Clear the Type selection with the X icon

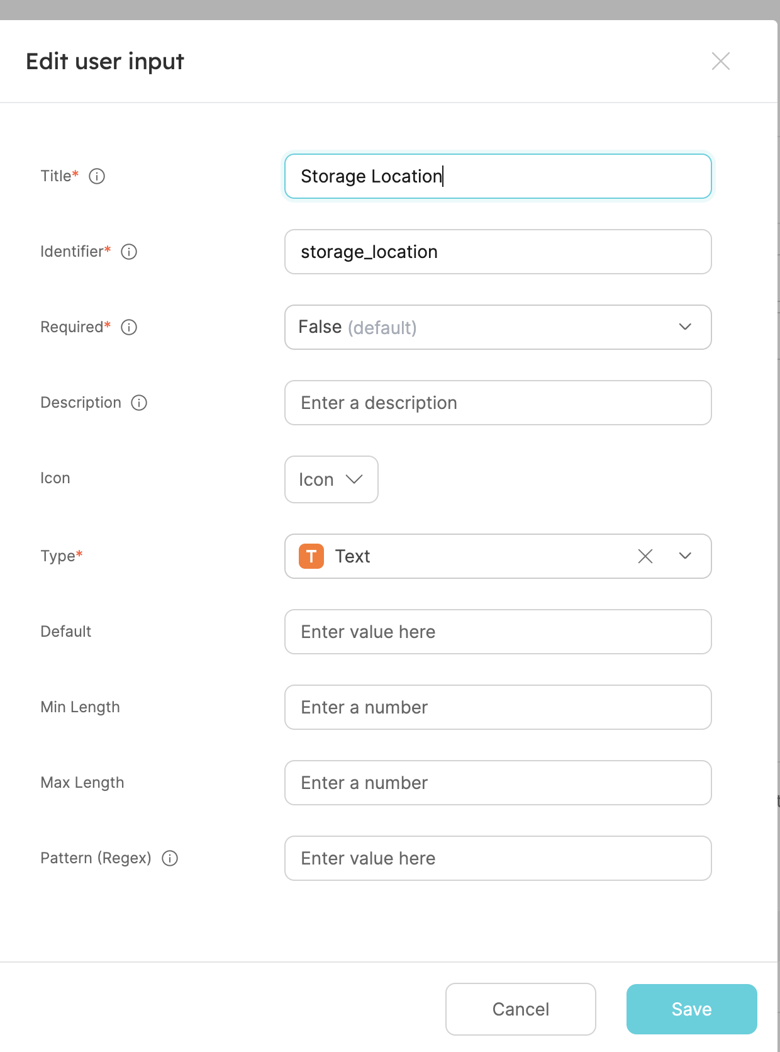click(x=645, y=556)
